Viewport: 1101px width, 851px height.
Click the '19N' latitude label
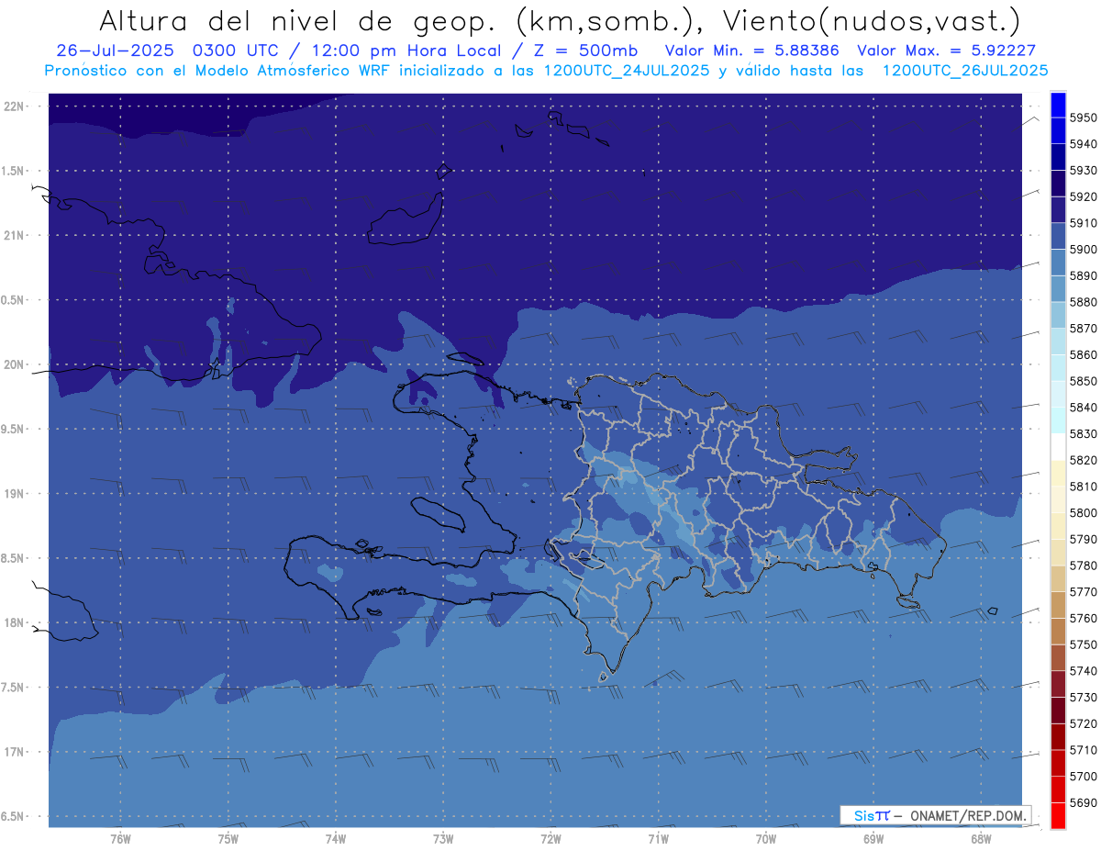[x=15, y=493]
